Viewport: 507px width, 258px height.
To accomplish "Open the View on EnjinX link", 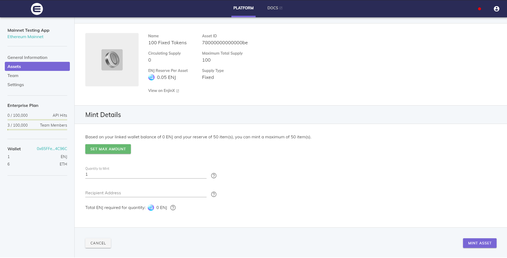I will [x=164, y=91].
